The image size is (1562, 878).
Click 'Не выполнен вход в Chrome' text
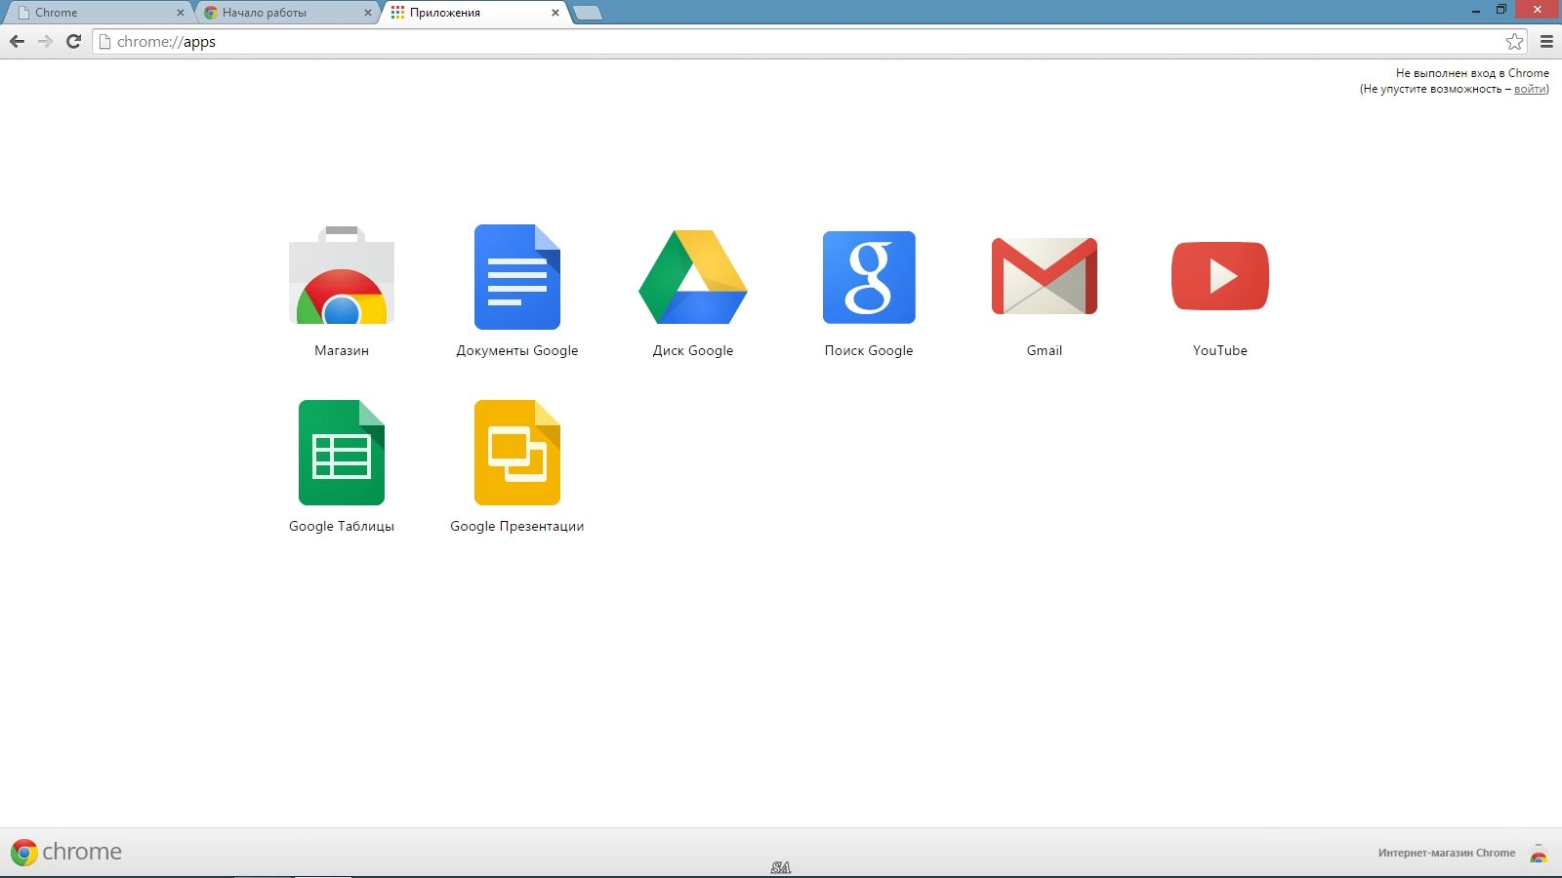pos(1472,73)
